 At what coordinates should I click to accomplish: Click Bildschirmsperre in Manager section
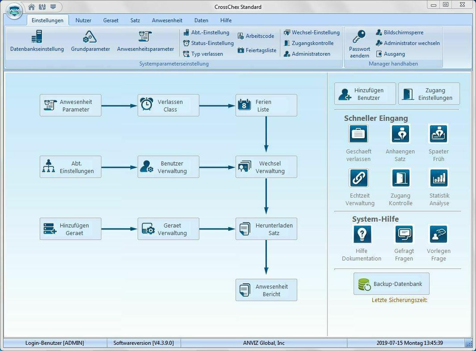coord(403,32)
